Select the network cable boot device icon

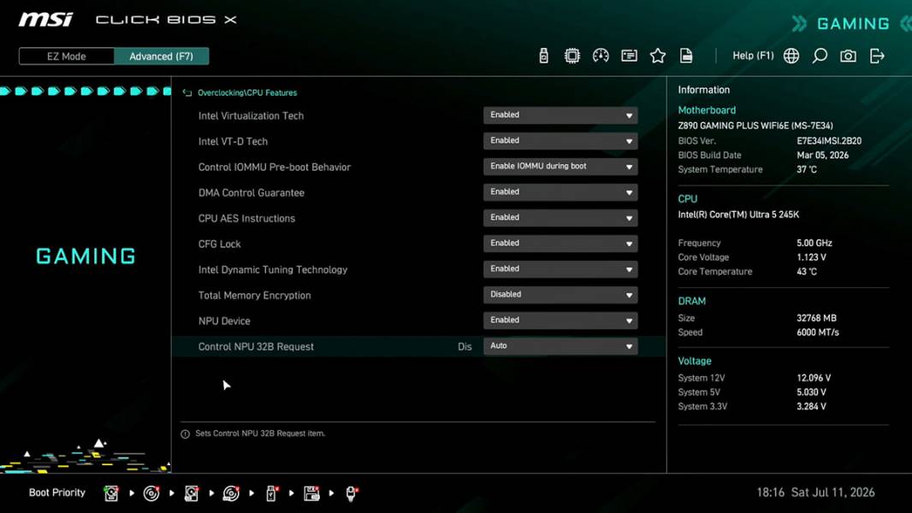(x=352, y=493)
